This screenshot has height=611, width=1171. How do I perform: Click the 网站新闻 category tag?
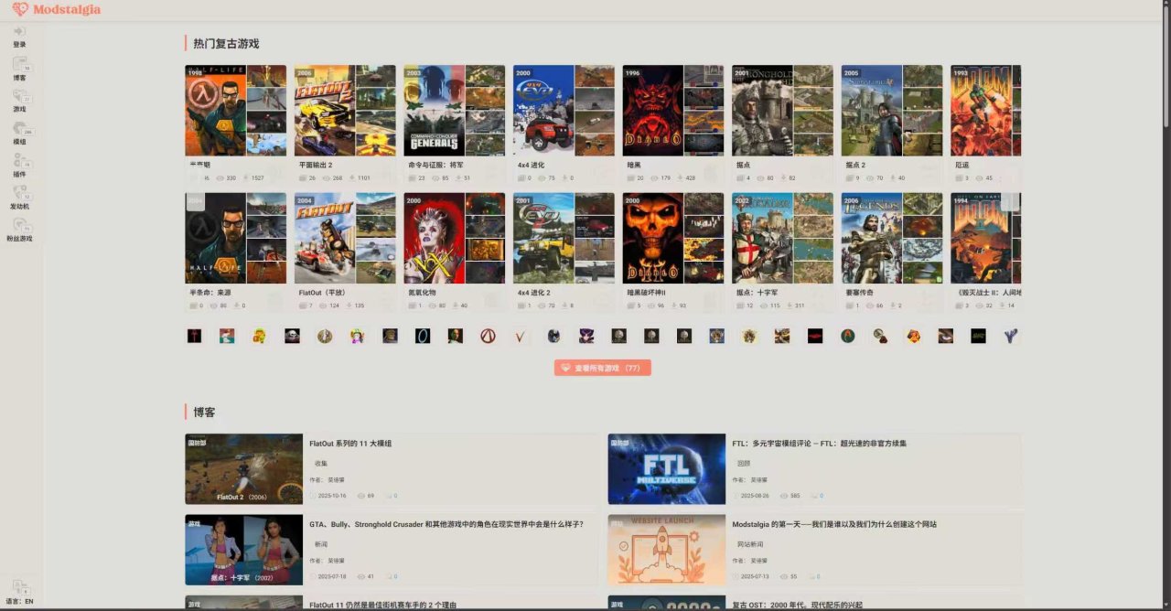[750, 543]
